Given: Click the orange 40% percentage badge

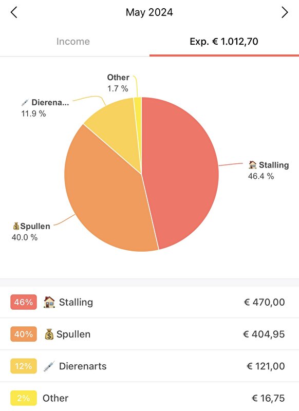Looking at the screenshot, I should click(24, 334).
